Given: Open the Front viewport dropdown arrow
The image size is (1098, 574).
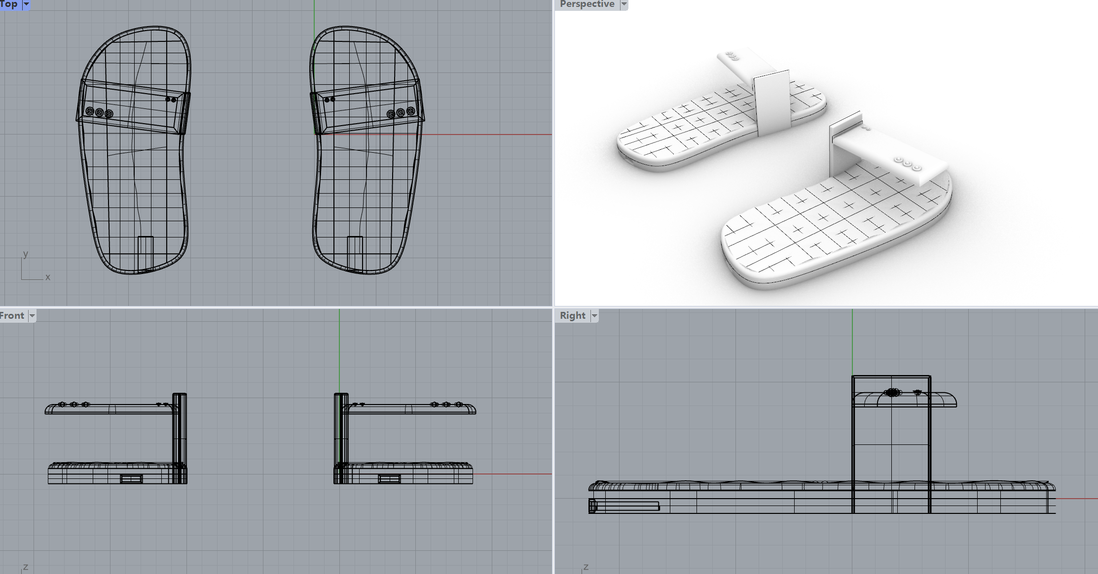Looking at the screenshot, I should click(x=32, y=316).
